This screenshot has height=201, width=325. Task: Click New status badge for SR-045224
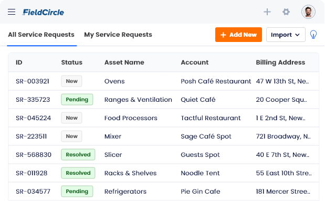[71, 118]
